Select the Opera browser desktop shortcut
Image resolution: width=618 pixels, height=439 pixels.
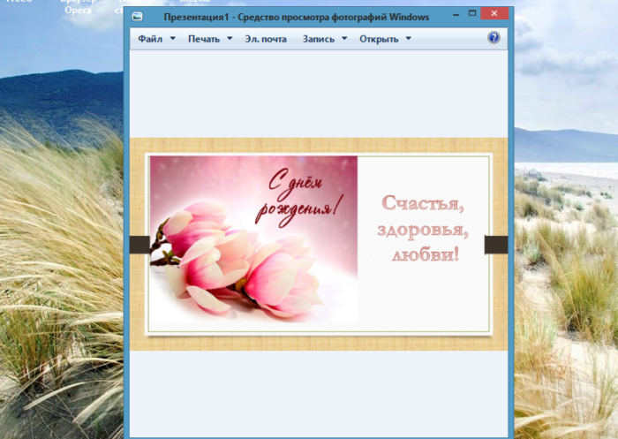[x=78, y=7]
